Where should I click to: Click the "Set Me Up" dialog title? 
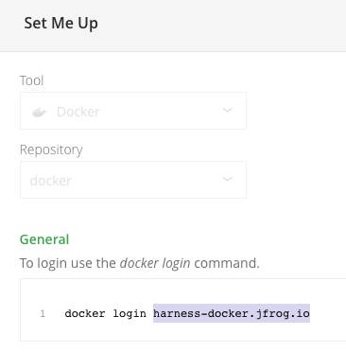[x=61, y=24]
